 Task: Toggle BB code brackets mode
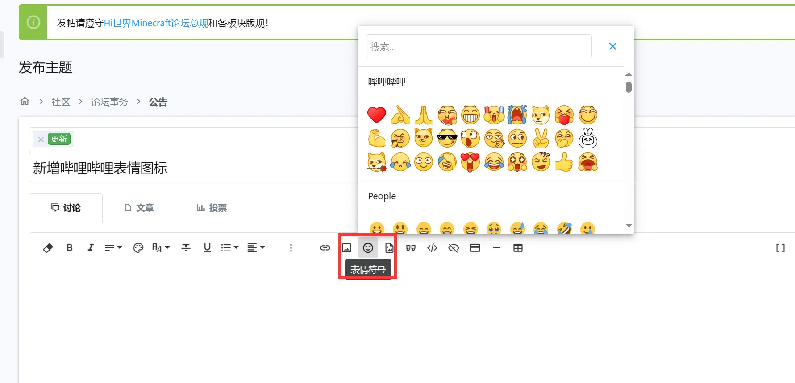point(780,248)
